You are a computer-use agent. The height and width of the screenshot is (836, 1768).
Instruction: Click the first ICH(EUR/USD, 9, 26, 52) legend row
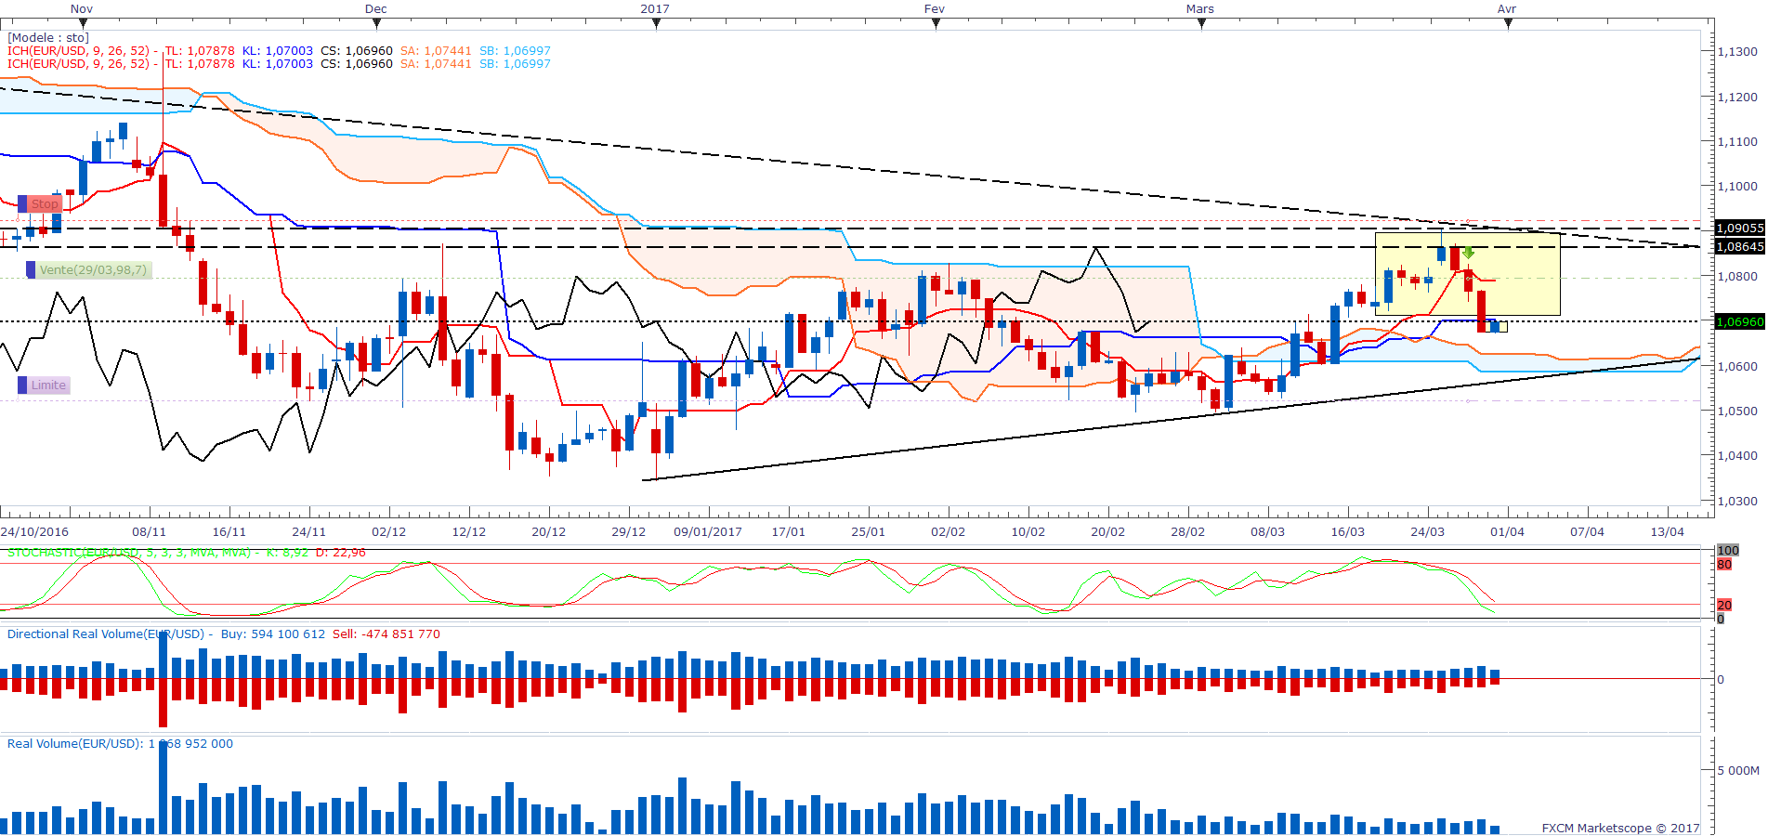pyautogui.click(x=279, y=51)
